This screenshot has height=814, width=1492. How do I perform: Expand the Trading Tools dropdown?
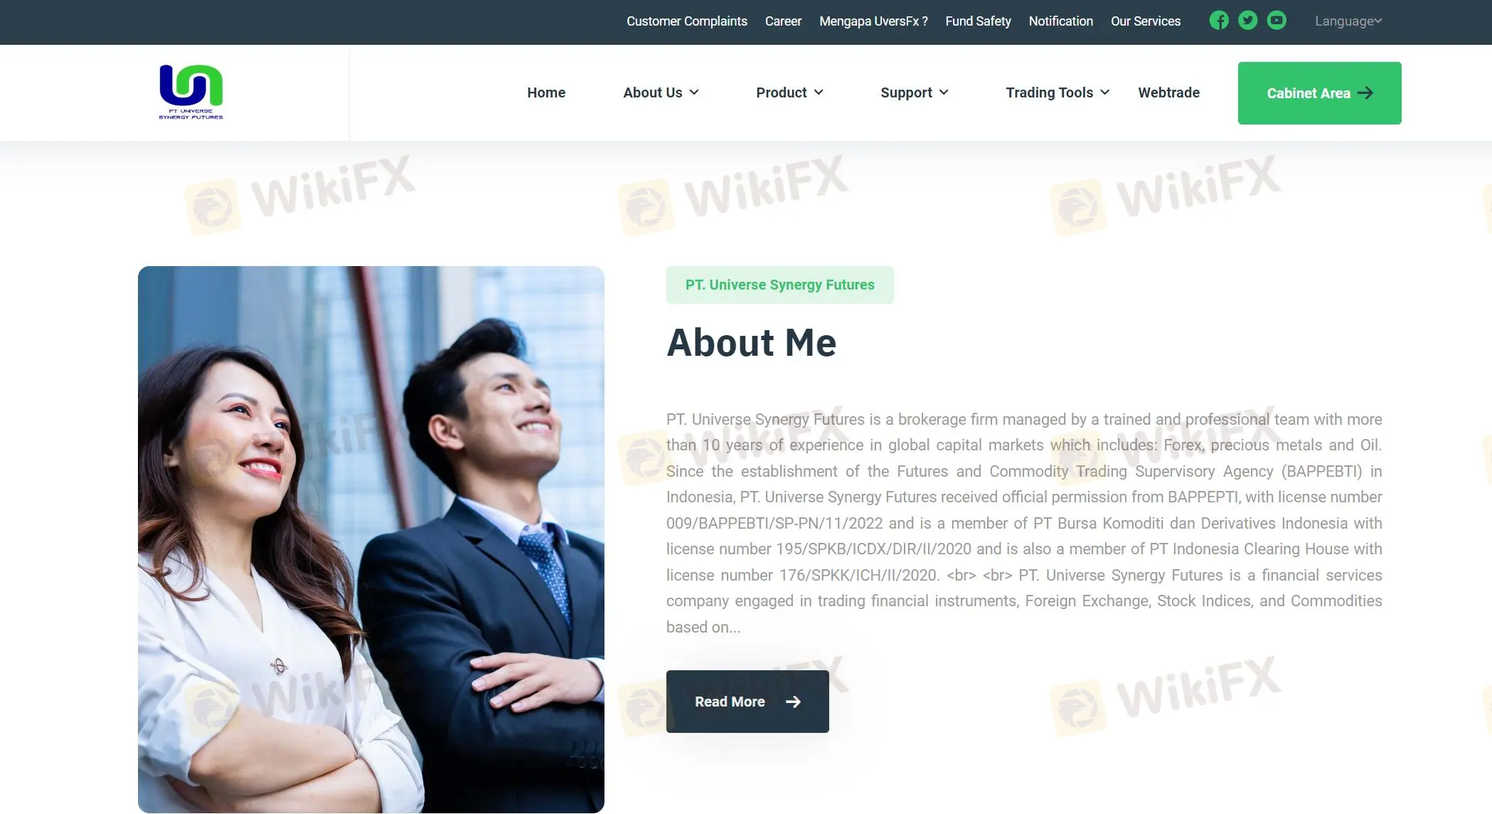(1057, 92)
